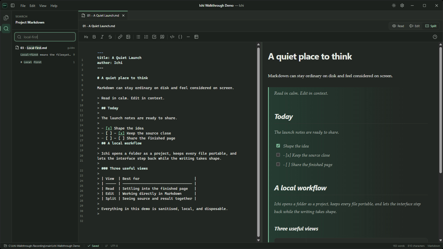The width and height of the screenshot is (443, 249).
Task: Close the 01 - A Quiet Launch.md tab
Action: [x=123, y=15]
